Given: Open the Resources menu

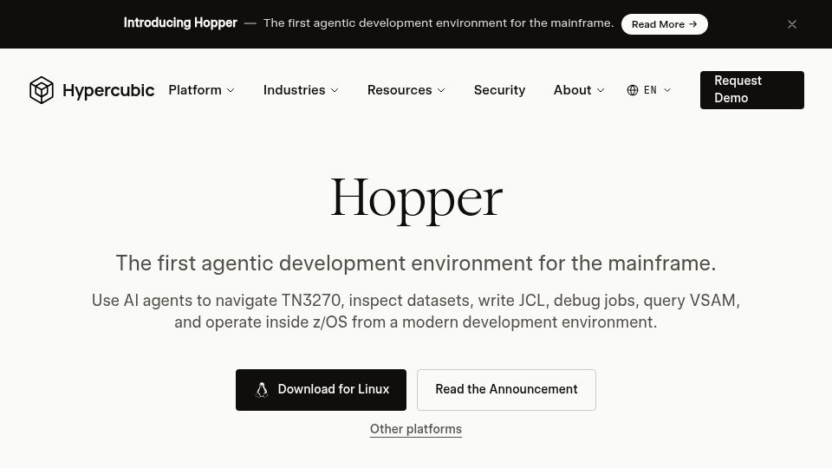Looking at the screenshot, I should pyautogui.click(x=406, y=90).
